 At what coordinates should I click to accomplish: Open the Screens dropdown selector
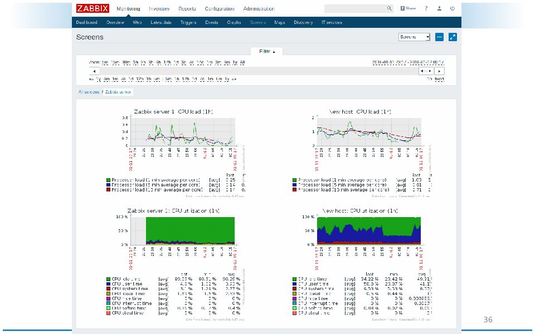point(414,37)
